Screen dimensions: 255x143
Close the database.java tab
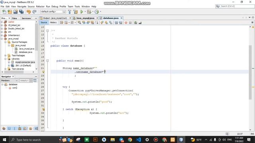[121, 18]
